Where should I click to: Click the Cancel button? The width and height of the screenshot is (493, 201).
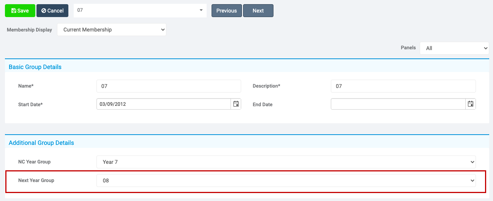(52, 11)
